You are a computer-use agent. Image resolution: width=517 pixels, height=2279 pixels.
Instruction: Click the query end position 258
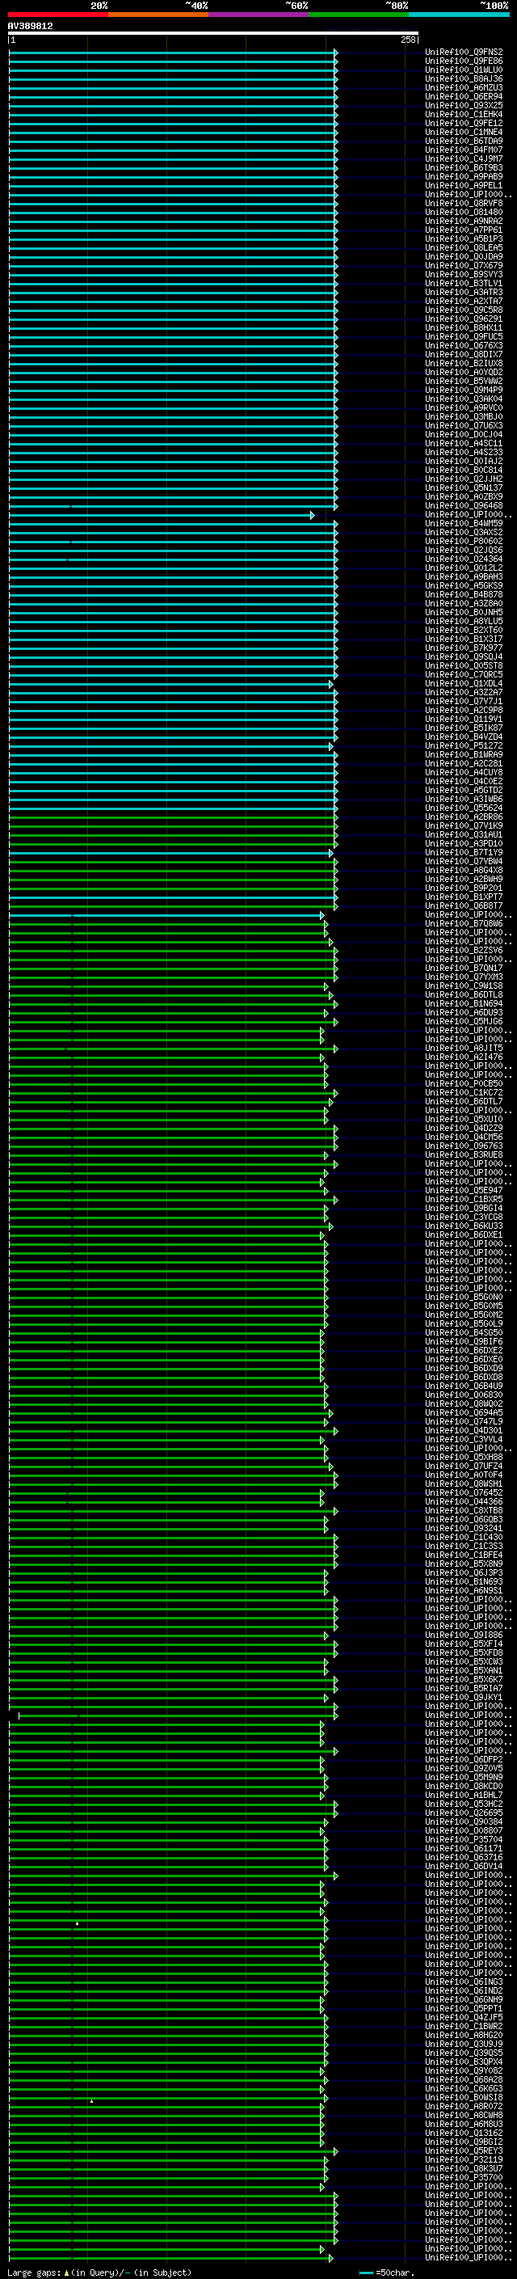click(x=407, y=40)
